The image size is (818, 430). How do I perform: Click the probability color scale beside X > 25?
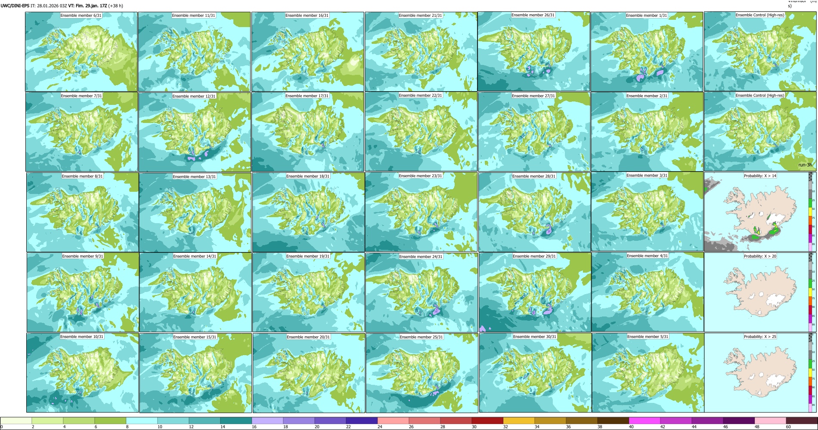[x=811, y=372]
